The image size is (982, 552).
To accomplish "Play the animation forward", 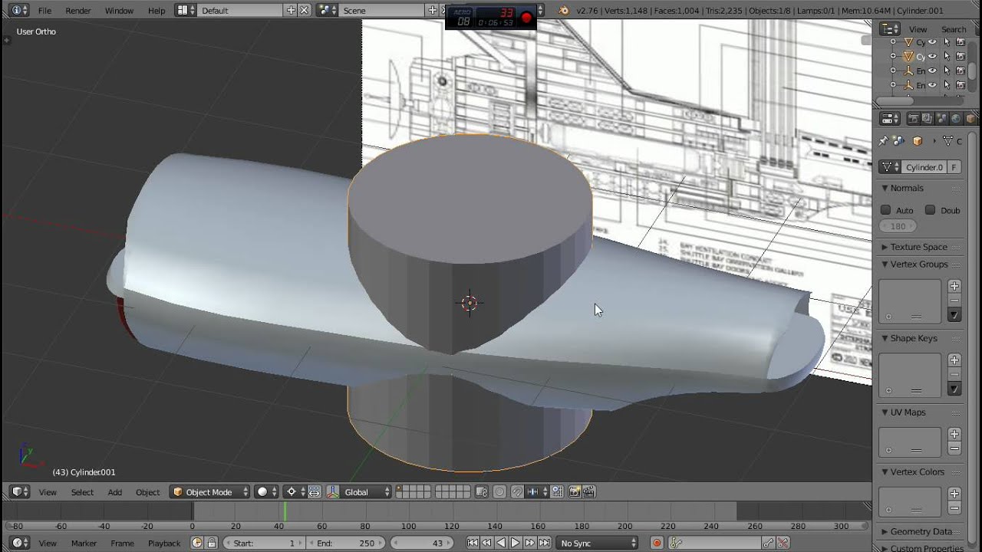I will [516, 543].
